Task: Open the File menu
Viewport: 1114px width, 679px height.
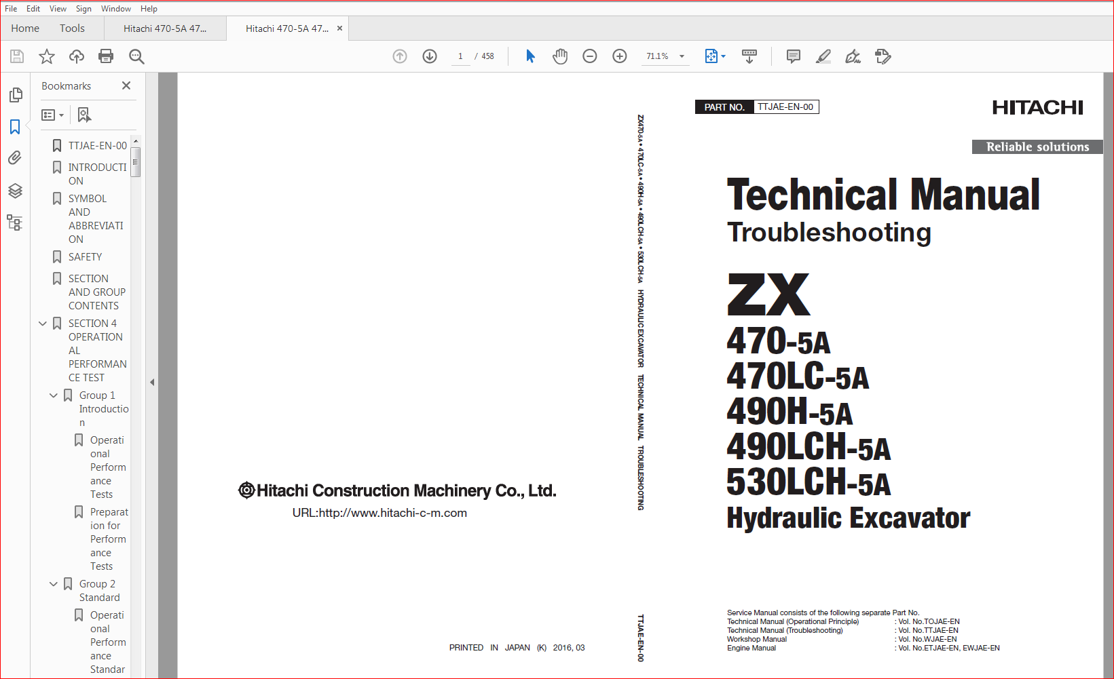Action: click(11, 9)
